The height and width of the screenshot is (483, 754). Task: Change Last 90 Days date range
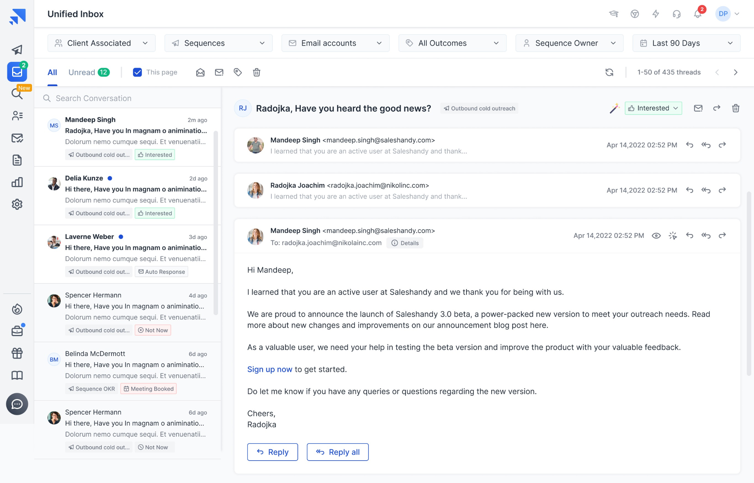click(x=687, y=43)
